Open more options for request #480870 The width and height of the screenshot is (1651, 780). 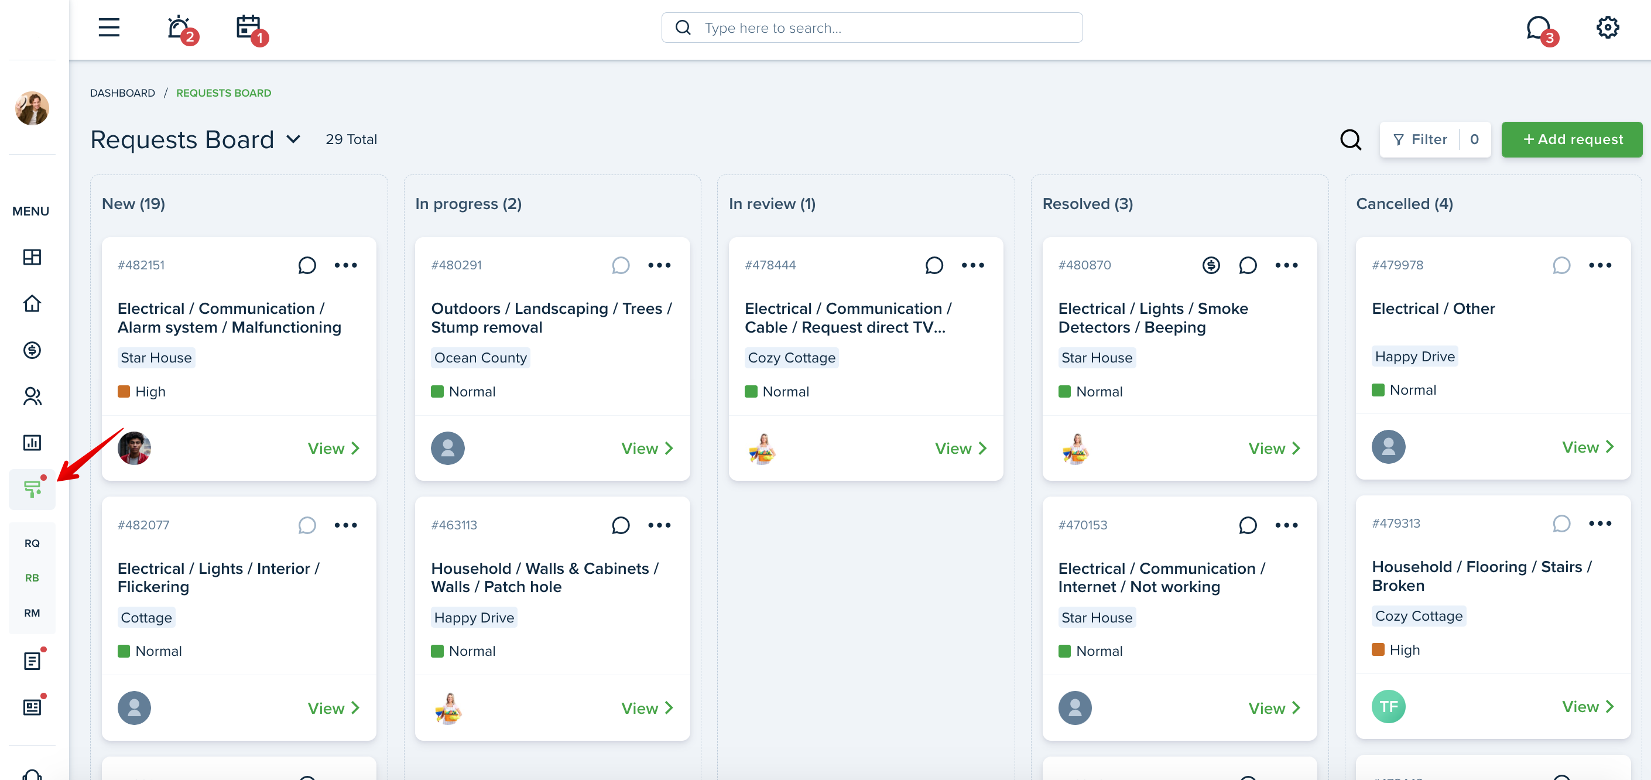click(x=1286, y=265)
